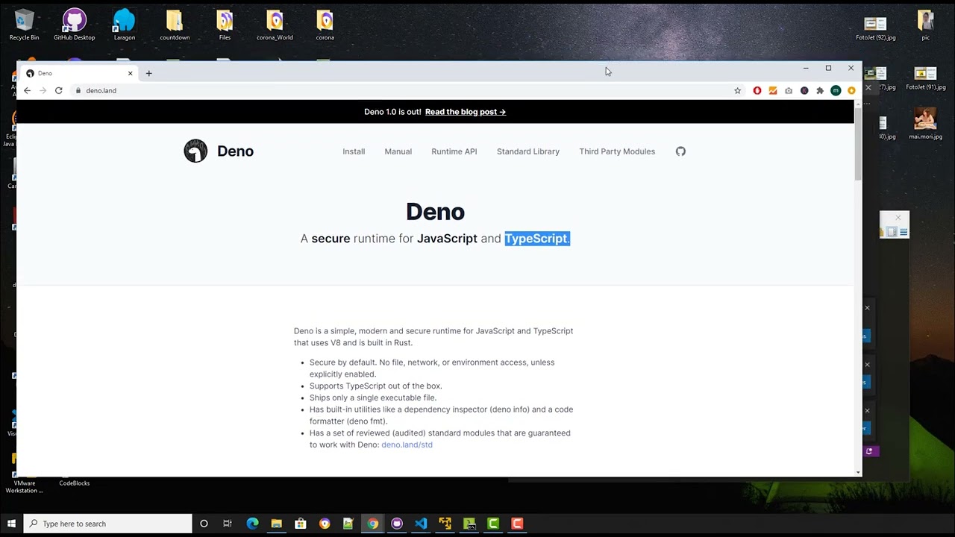
Task: Open the green Camtasia taskbar icon
Action: pyautogui.click(x=493, y=524)
